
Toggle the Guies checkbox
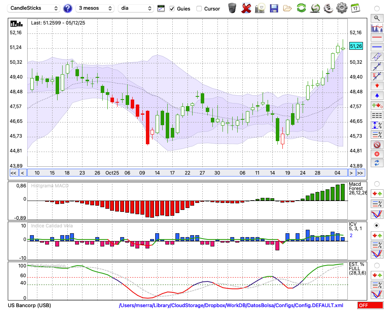click(x=172, y=9)
